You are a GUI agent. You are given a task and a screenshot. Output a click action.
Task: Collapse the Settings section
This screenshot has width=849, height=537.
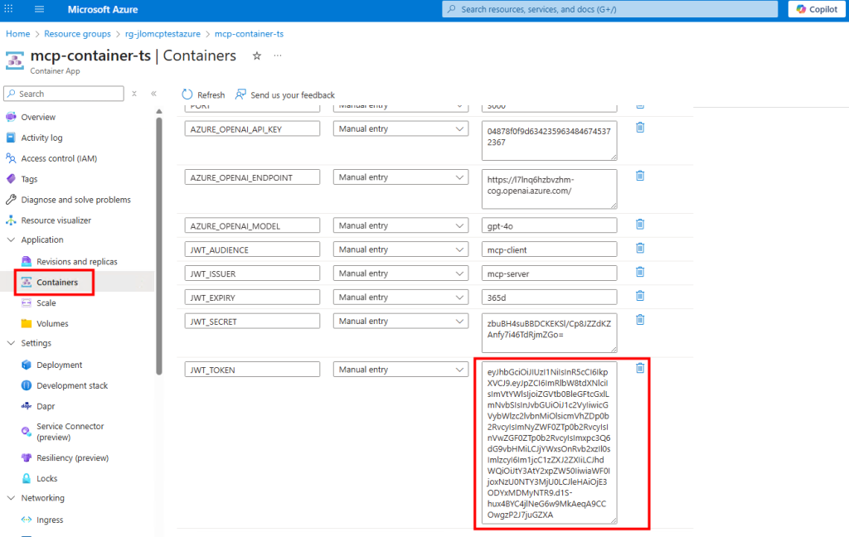tap(11, 343)
